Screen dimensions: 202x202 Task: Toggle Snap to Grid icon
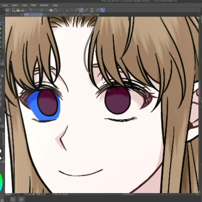click(86, 10)
